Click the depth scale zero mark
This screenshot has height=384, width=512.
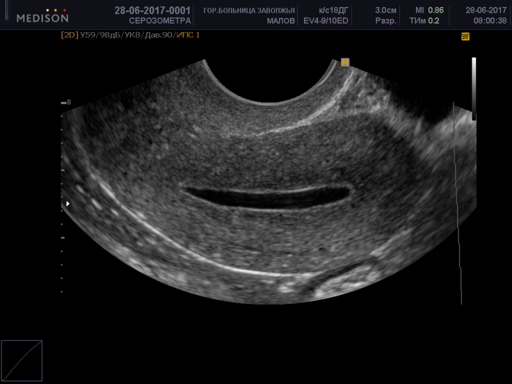click(x=66, y=102)
